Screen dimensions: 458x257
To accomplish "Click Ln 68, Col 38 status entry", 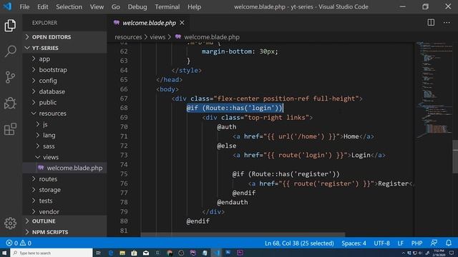I will [299, 243].
